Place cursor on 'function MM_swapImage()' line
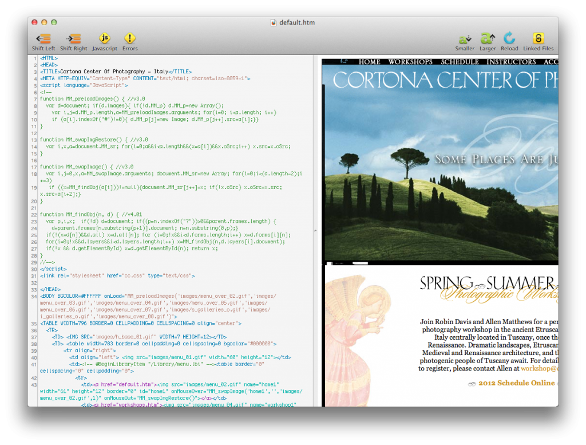The width and height of the screenshot is (586, 445). (x=87, y=167)
